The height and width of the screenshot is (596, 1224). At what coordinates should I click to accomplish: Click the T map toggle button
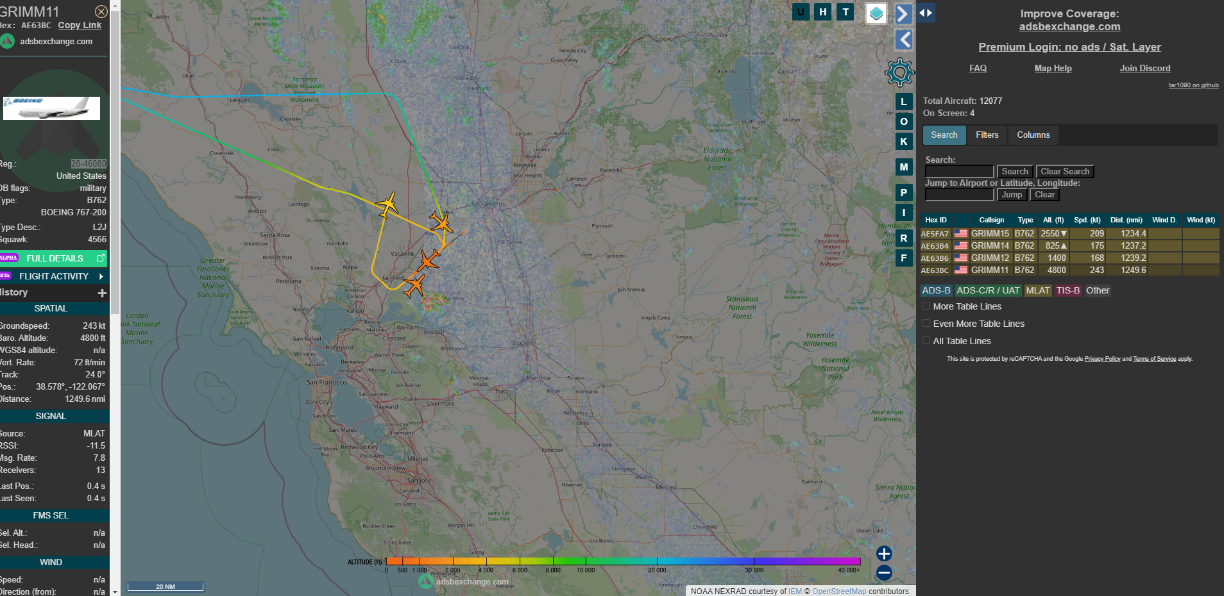[846, 12]
